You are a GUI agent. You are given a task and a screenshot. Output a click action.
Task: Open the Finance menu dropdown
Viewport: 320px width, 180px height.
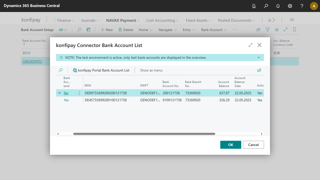click(x=66, y=20)
